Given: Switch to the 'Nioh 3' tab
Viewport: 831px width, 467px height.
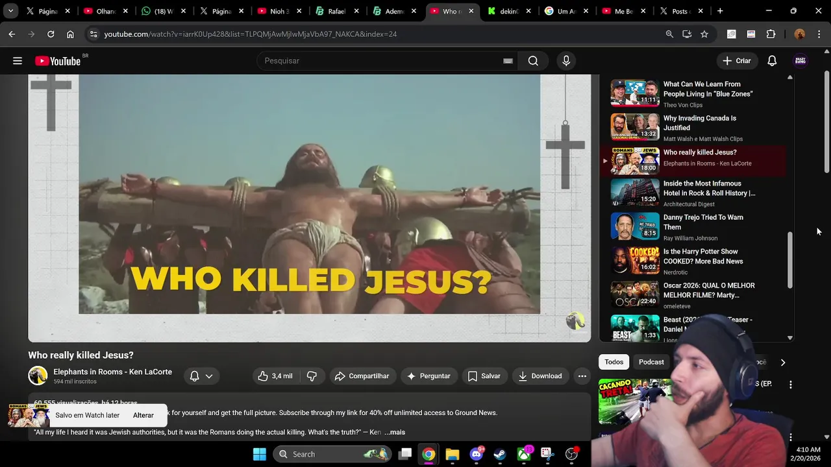Looking at the screenshot, I should tap(279, 11).
